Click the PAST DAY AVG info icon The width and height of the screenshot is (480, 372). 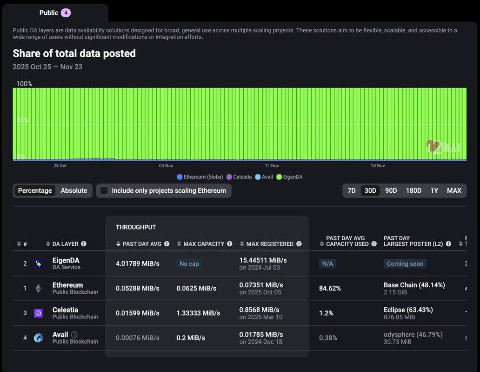pyautogui.click(x=167, y=244)
